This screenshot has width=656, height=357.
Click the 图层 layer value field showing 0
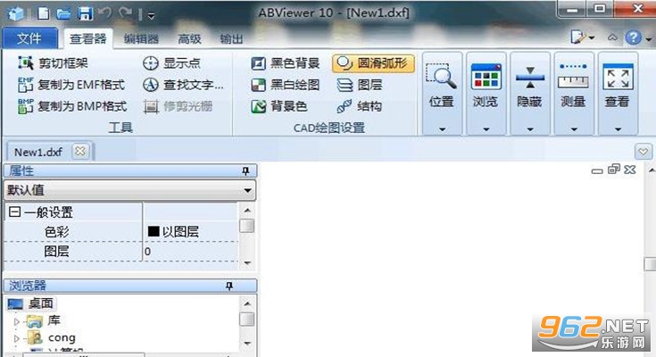191,251
